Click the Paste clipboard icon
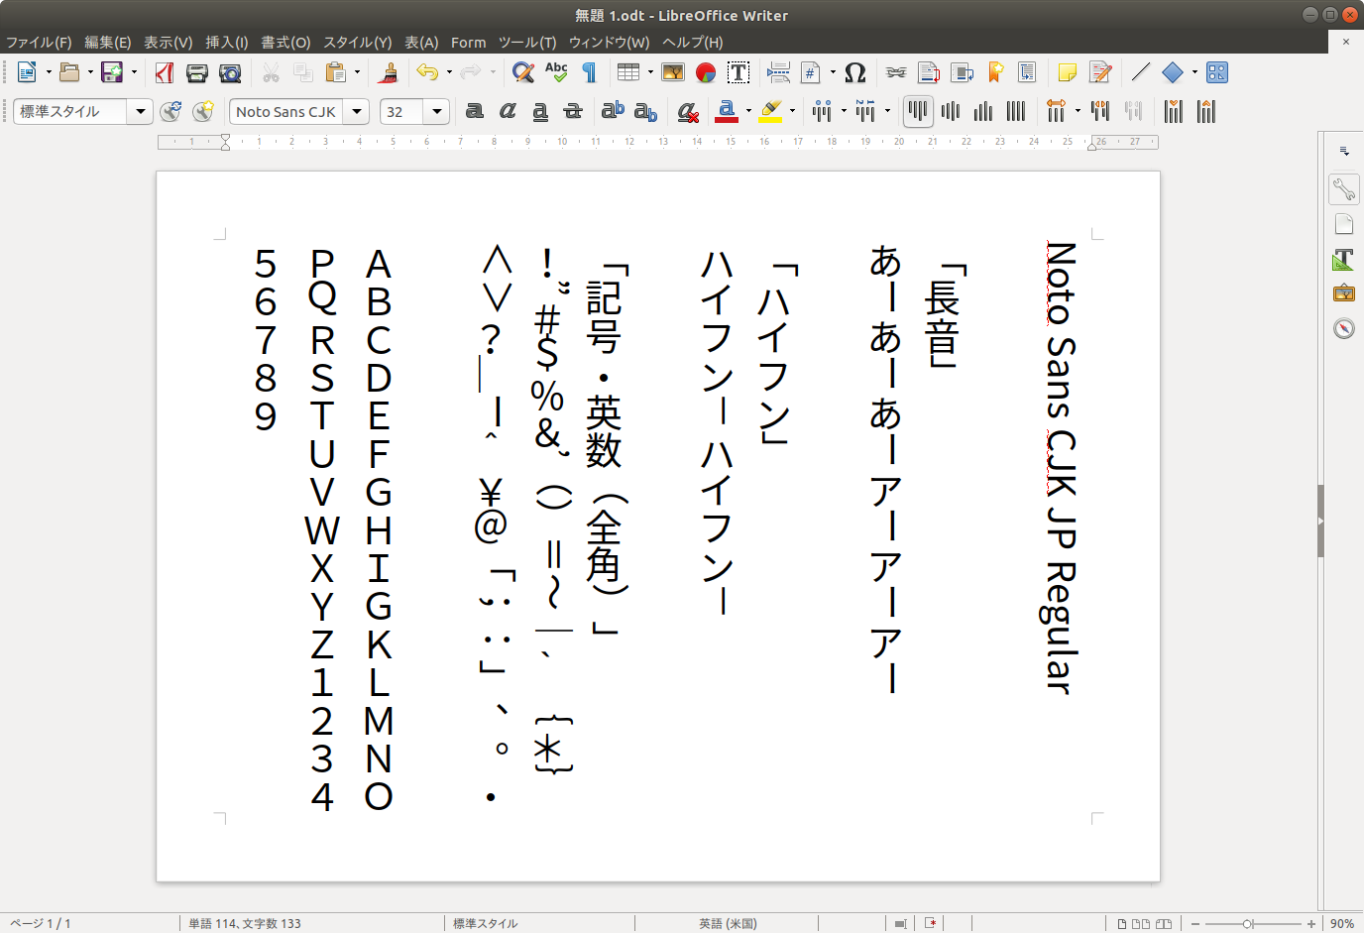This screenshot has height=933, width=1364. coord(336,72)
